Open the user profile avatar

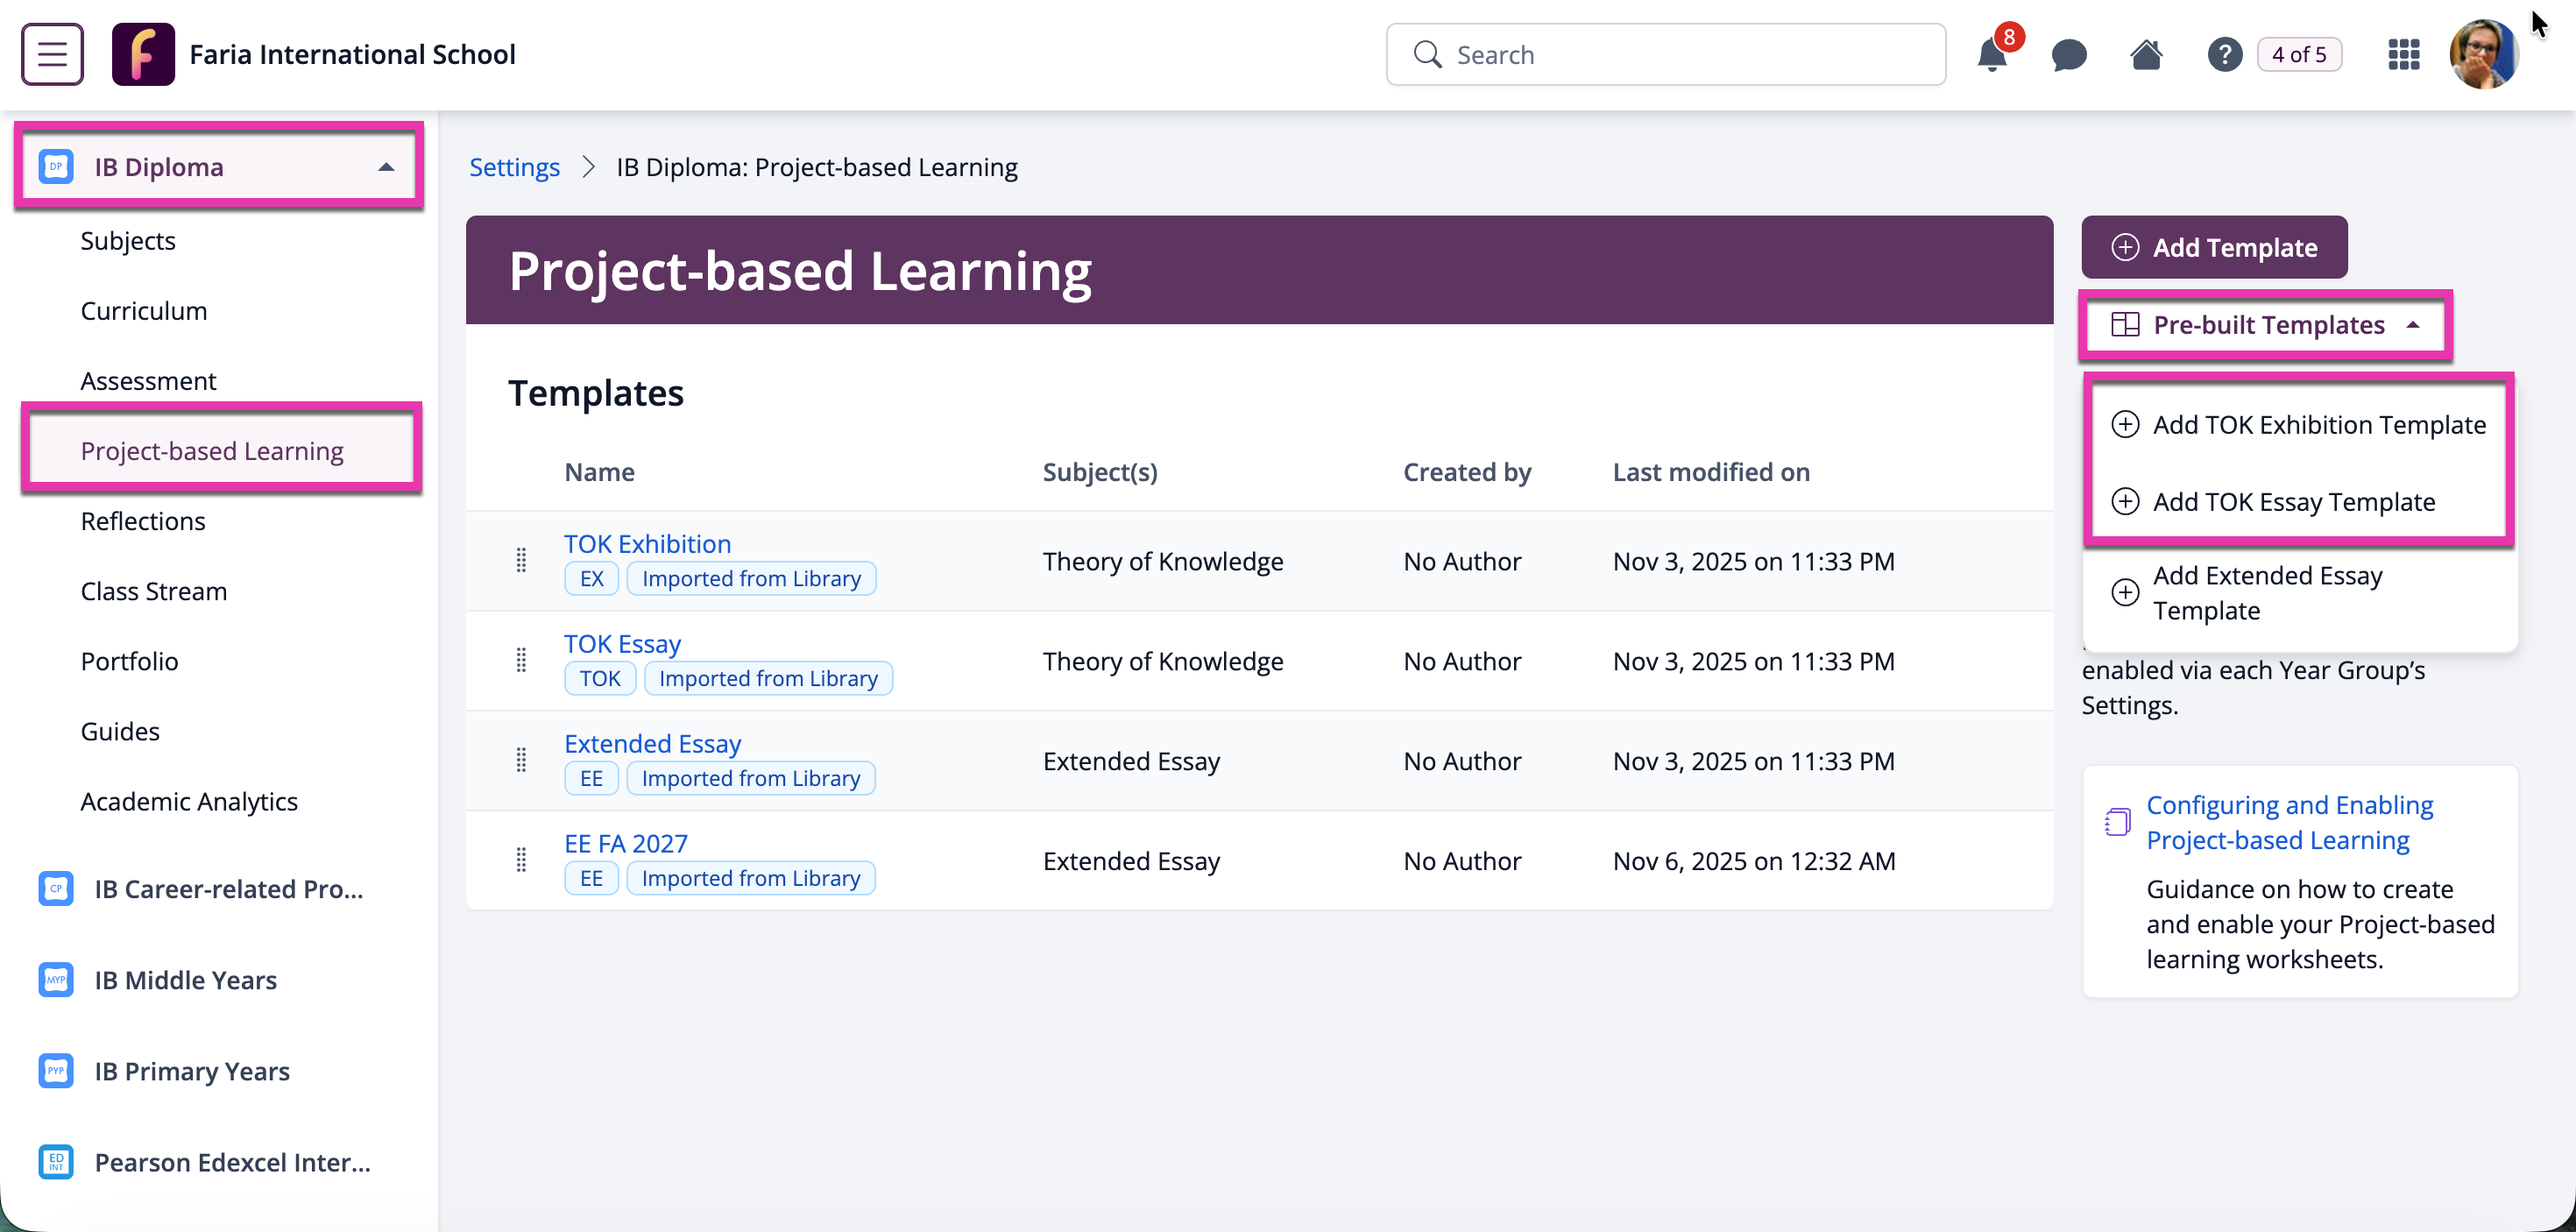click(2484, 54)
